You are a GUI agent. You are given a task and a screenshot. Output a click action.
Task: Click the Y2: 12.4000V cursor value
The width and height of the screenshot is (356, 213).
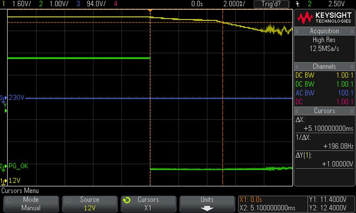(x=327, y=208)
